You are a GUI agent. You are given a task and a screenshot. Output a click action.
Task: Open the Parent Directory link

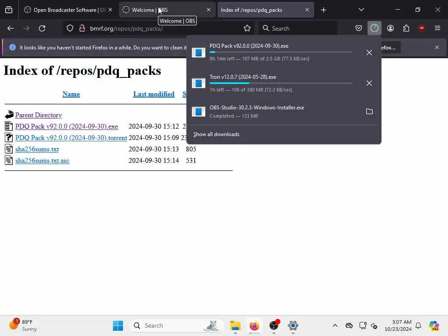(38, 115)
